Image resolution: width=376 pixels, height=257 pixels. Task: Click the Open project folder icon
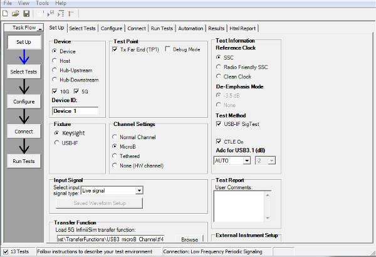click(16, 13)
